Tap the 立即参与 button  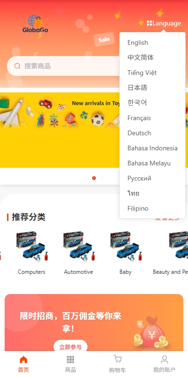coord(70,347)
